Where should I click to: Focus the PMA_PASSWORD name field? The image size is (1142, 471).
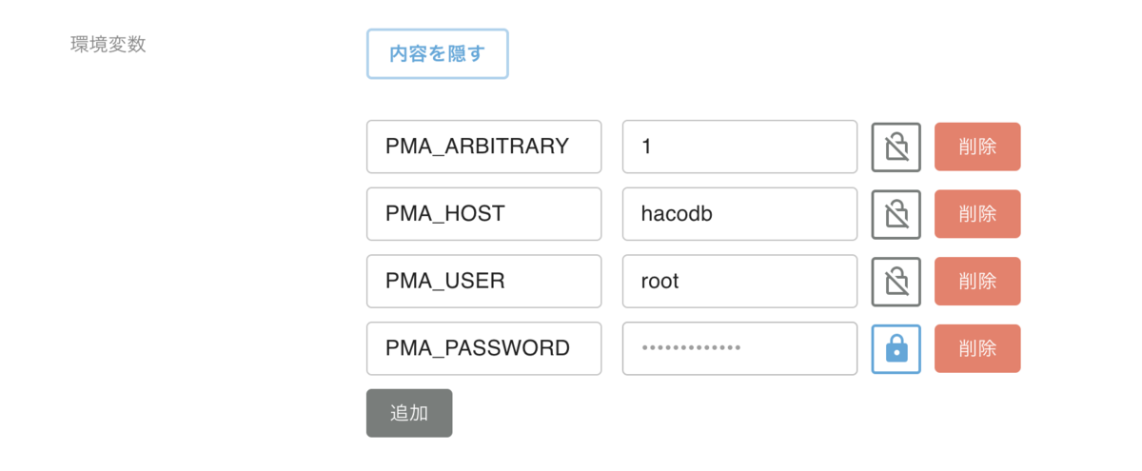point(483,349)
